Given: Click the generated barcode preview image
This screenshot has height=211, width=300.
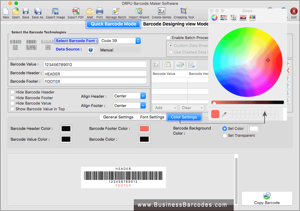Looking at the screenshot, I should (x=123, y=177).
